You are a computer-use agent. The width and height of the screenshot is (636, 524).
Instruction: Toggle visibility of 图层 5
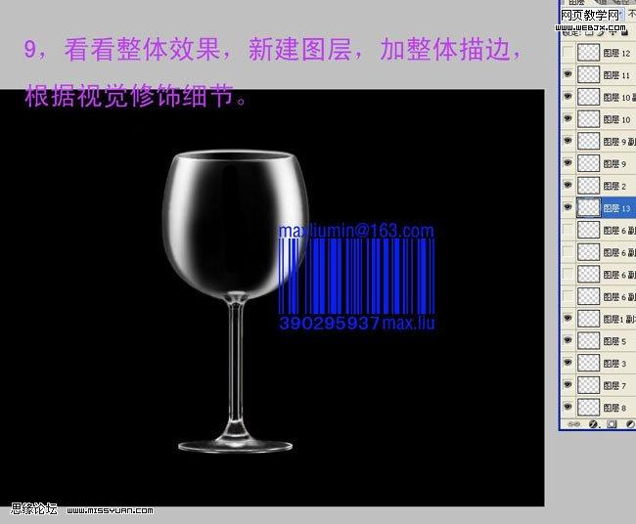pyautogui.click(x=568, y=340)
